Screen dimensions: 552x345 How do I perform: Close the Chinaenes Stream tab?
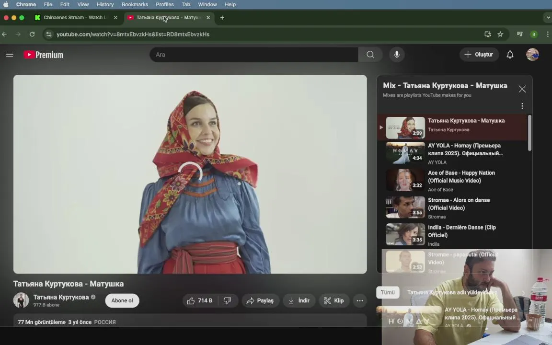[x=115, y=17]
